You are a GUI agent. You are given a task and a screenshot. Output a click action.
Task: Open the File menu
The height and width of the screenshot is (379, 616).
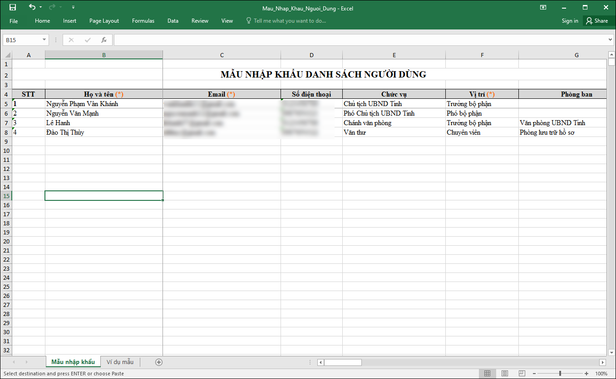(x=14, y=21)
